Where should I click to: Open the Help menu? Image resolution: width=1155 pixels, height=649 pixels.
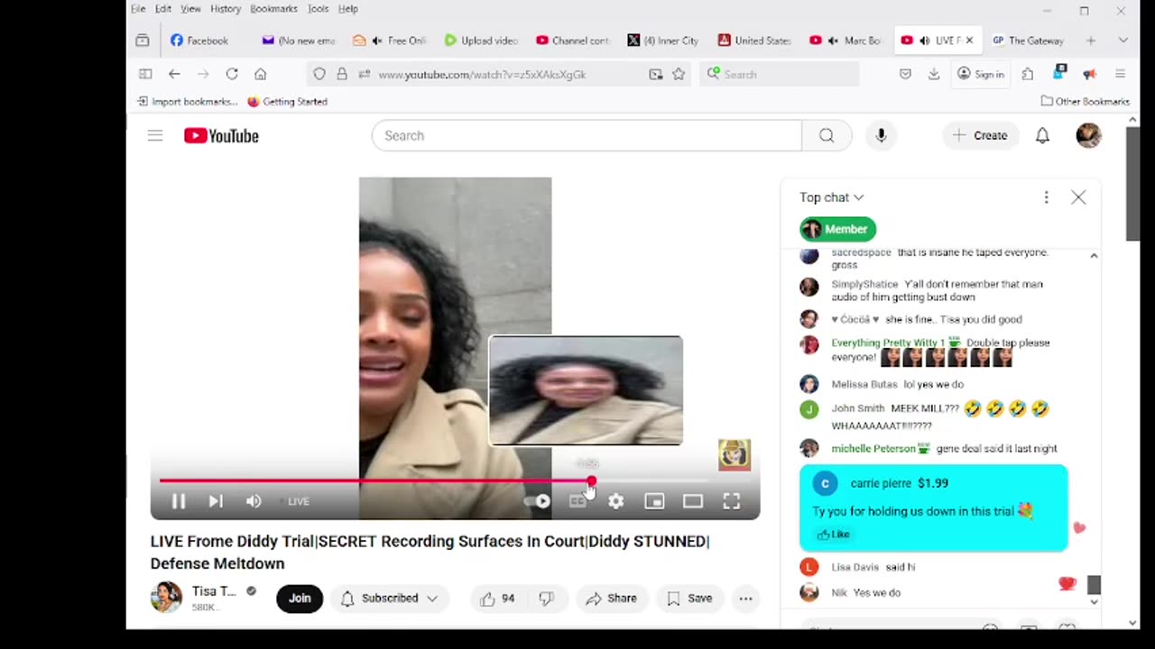348,9
